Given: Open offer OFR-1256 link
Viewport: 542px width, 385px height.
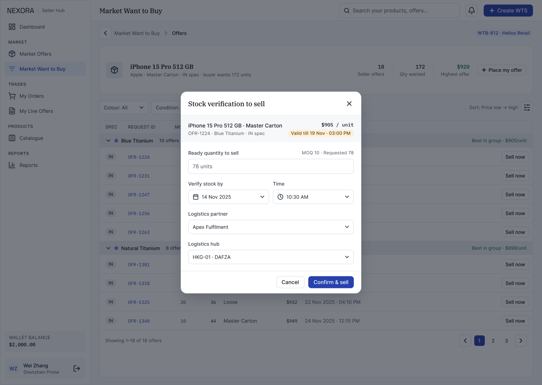Looking at the screenshot, I should coord(139,214).
